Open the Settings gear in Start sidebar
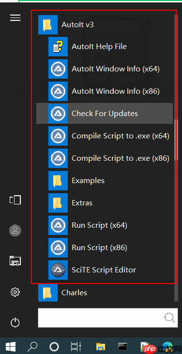Viewport: 182px width, 354px height. coord(15,292)
